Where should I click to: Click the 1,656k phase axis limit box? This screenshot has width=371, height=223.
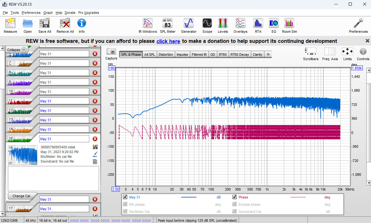point(357,68)
